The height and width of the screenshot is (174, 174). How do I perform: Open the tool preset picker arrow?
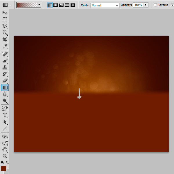[x=11, y=5]
